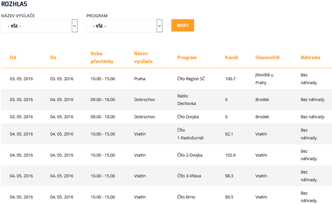Image resolution: width=332 pixels, height=204 pixels.
Task: Click the ČRo 3-Vltava program cell
Action: click(x=189, y=176)
